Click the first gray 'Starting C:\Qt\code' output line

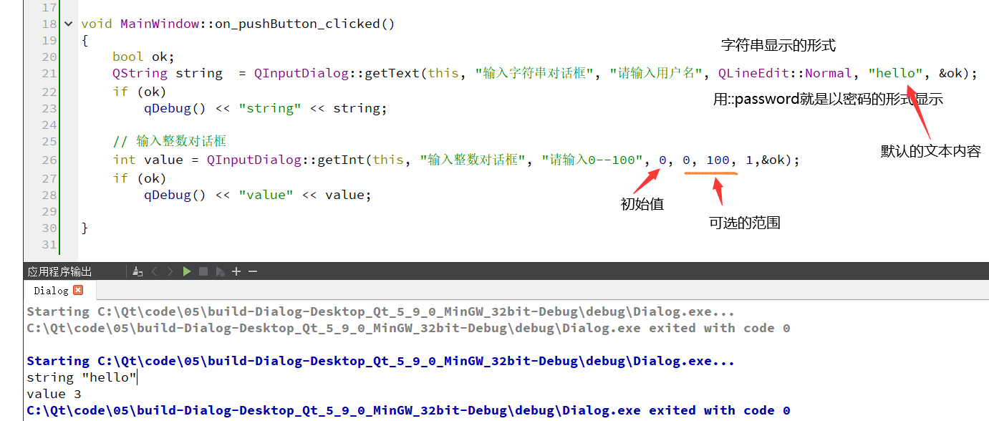point(380,311)
